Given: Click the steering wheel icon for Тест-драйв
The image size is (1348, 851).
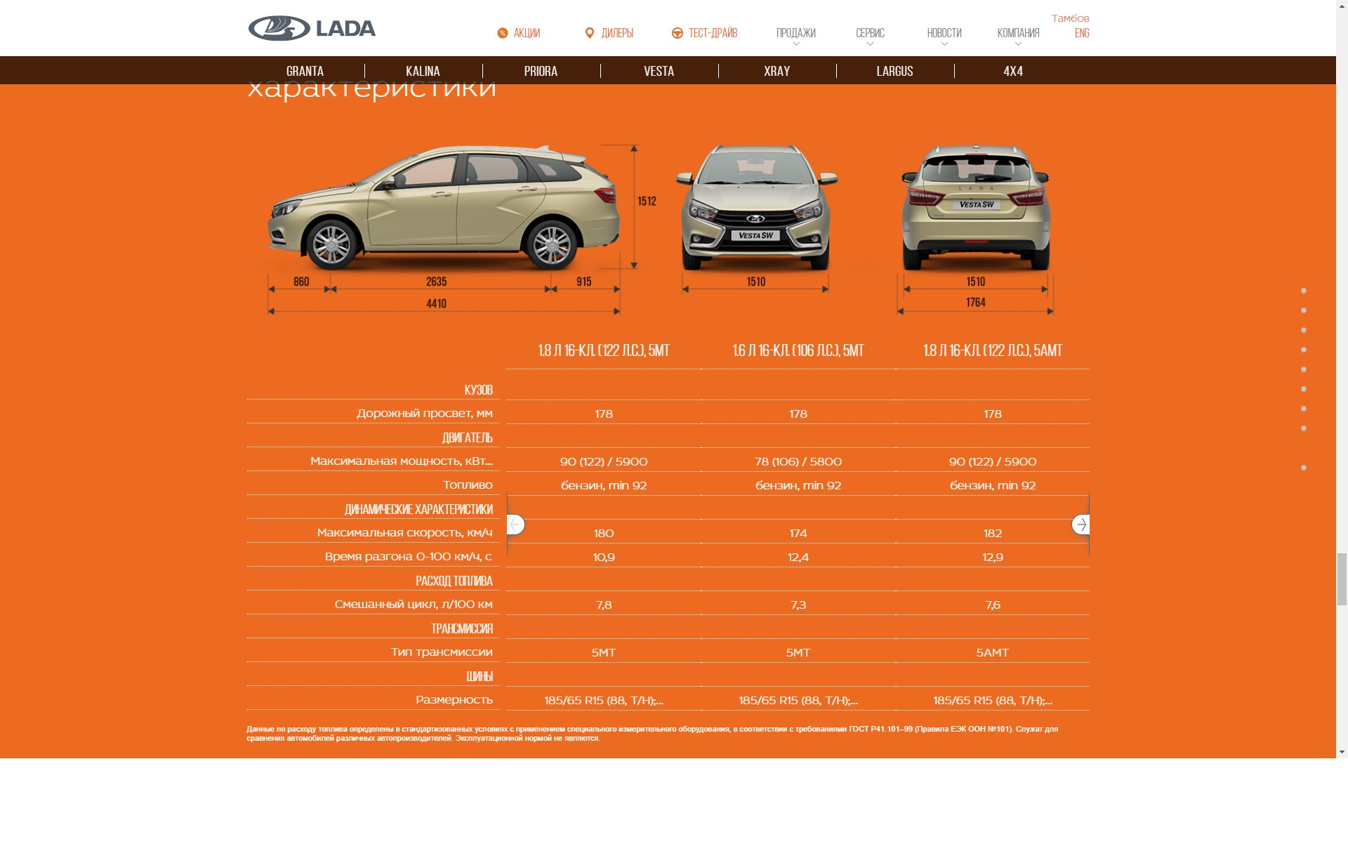Looking at the screenshot, I should click(x=677, y=33).
